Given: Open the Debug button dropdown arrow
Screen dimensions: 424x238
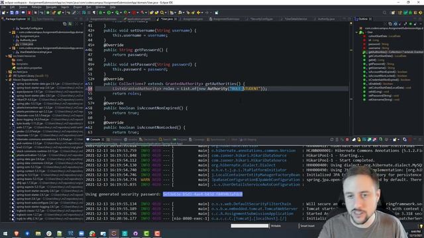Looking at the screenshot, I should tap(104, 13).
